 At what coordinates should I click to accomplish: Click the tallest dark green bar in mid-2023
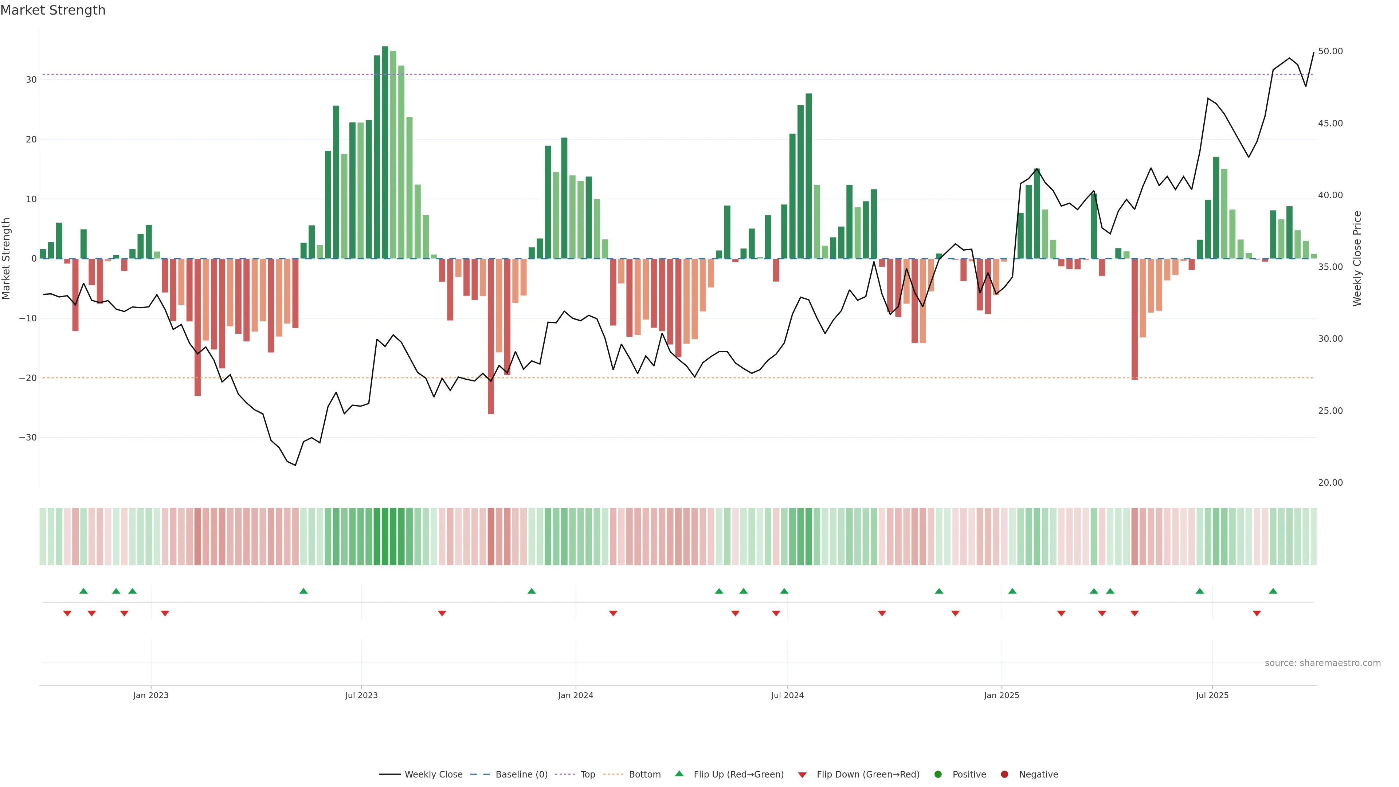pos(385,152)
